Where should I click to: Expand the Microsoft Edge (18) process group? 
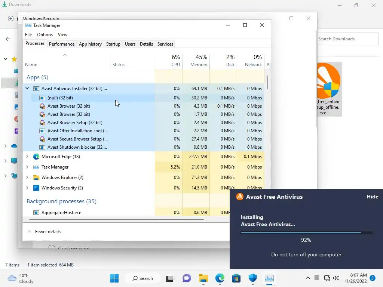27,157
